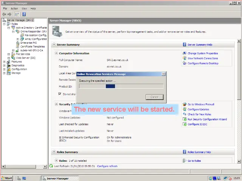242x181 pixels.
Task: Click the Configure refresh link
Action: (107, 166)
